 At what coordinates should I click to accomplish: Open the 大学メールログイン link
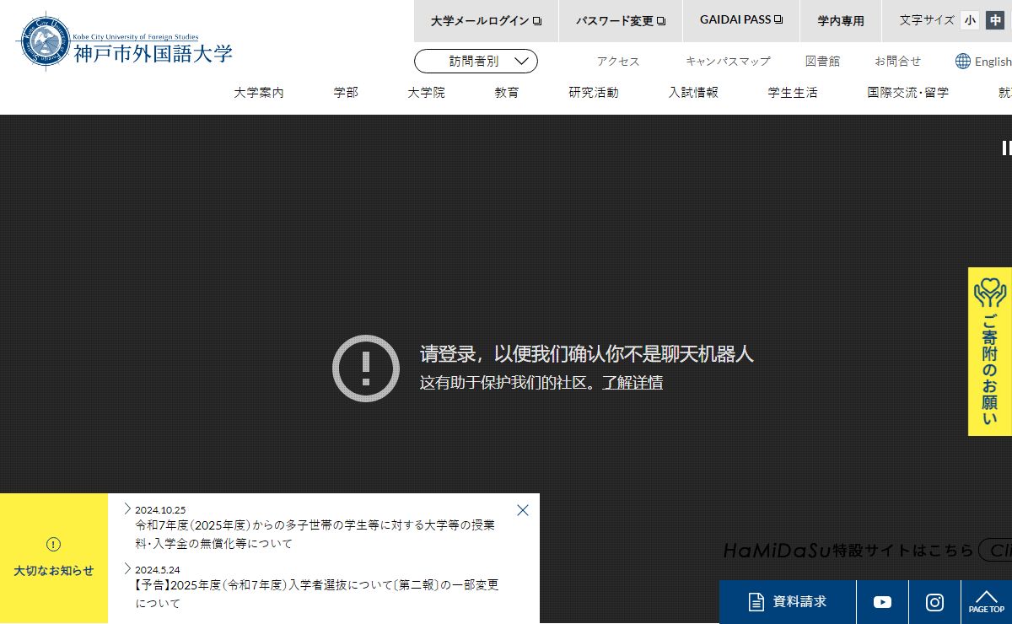tap(486, 21)
